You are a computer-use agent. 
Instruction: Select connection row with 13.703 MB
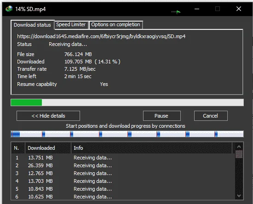[x=123, y=181]
